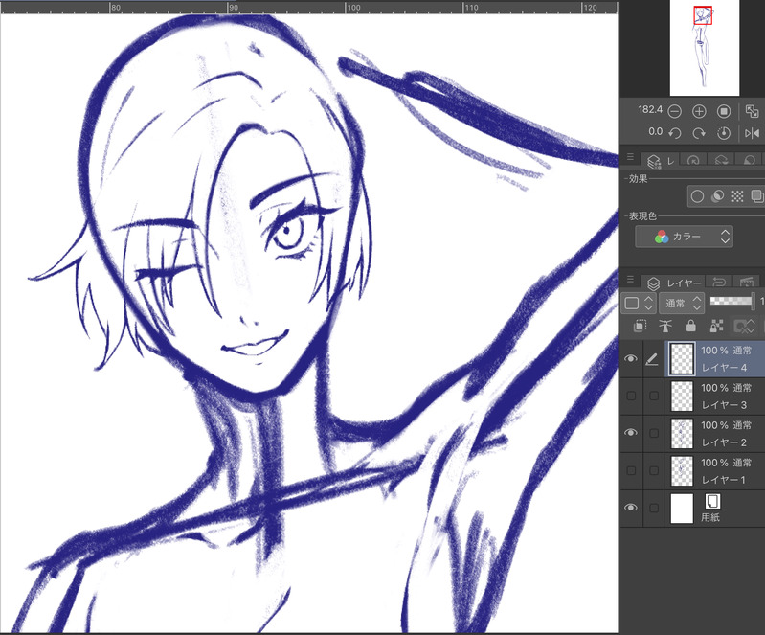Viewport: 765px width, 635px height.
Task: Apply border effect (circle icon) under 効果
Action: [x=697, y=196]
